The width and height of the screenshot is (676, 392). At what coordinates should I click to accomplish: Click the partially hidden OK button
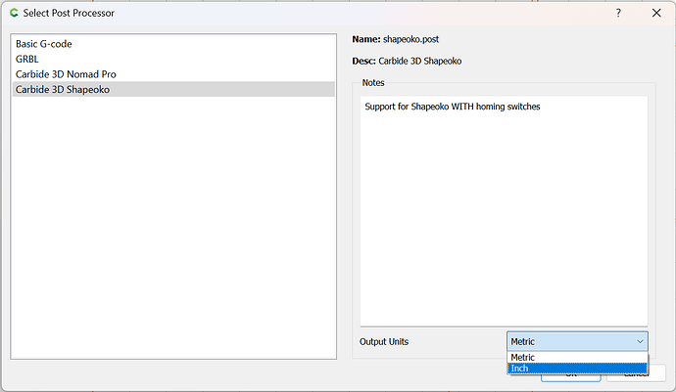point(571,377)
